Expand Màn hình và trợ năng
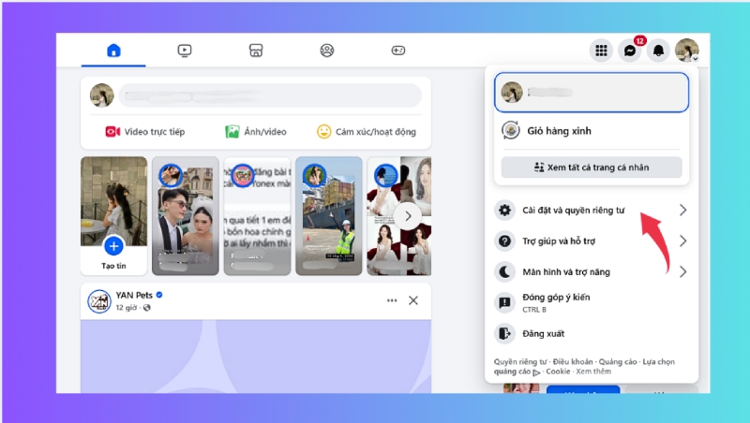The image size is (750, 423). [592, 271]
